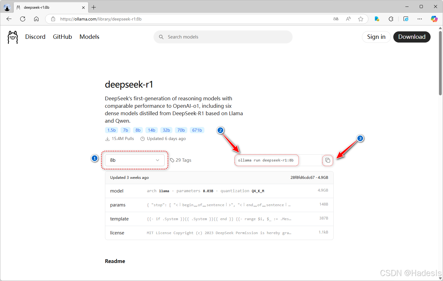Image resolution: width=443 pixels, height=281 pixels.
Task: Select the 671b size tag
Action: coord(197,130)
